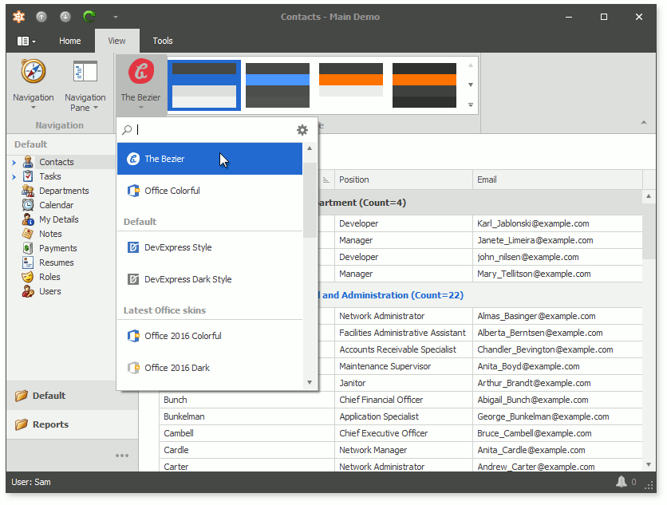Choose the DevExpress Style skin
The height and width of the screenshot is (505, 667).
click(x=210, y=247)
